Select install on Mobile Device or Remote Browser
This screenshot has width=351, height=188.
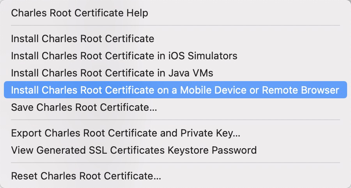tap(175, 90)
